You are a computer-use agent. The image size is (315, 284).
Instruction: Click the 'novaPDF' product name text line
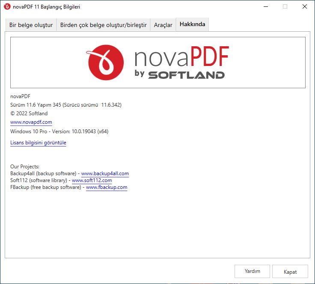[x=20, y=96]
